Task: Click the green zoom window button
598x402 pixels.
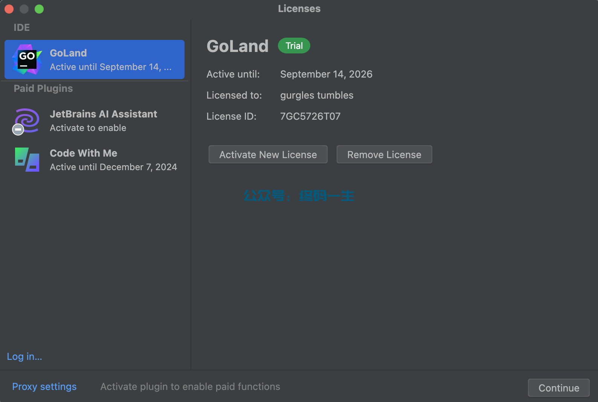Action: click(x=39, y=9)
